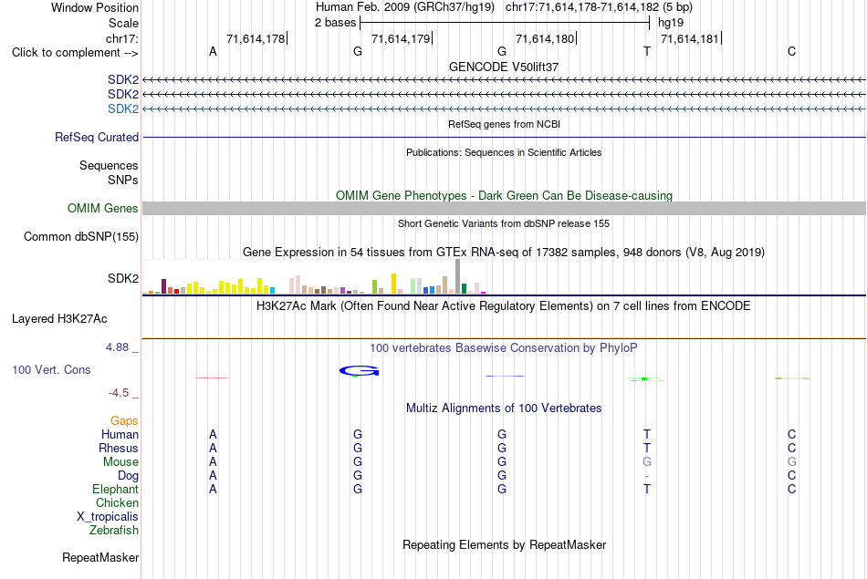Image resolution: width=867 pixels, height=579 pixels.
Task: Click the 4.88 PhyloP upper scale value
Action: click(x=117, y=347)
